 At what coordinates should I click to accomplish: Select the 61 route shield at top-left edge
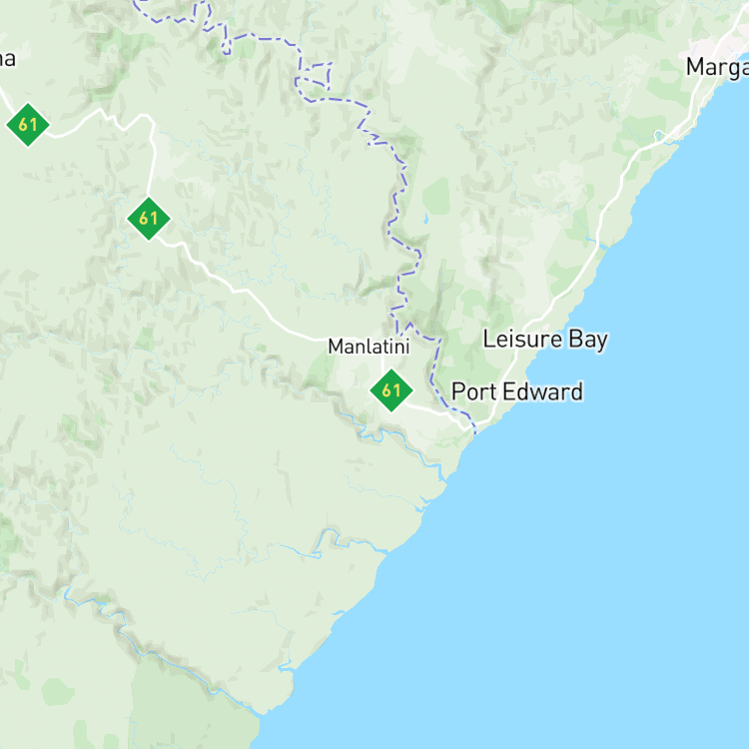click(x=28, y=125)
